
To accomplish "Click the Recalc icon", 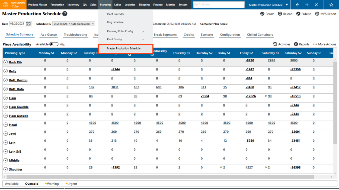I will tap(262, 14).
